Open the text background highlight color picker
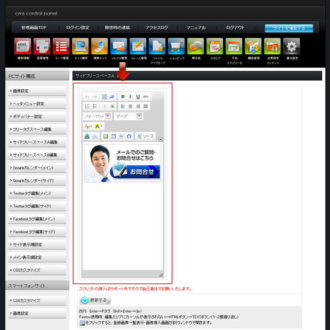Screen dimensions: 330x330 [x=99, y=126]
